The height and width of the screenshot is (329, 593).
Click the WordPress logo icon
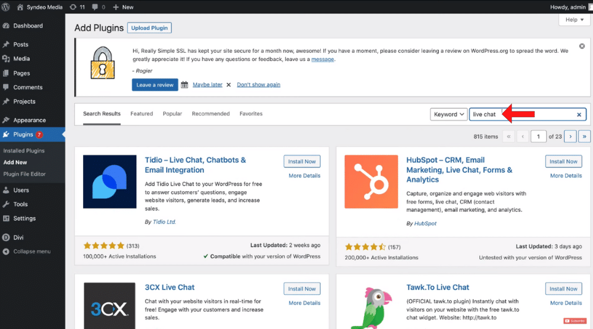coord(5,7)
